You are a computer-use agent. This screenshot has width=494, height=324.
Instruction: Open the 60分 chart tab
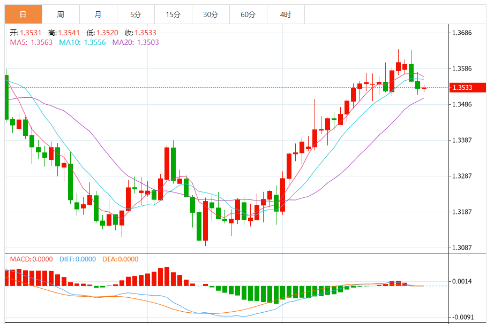pos(248,14)
